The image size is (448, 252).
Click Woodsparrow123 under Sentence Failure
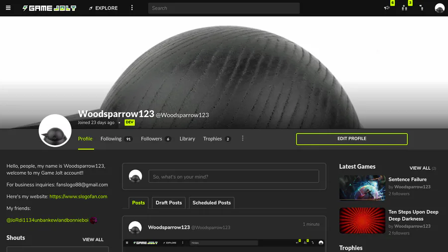[412, 187]
